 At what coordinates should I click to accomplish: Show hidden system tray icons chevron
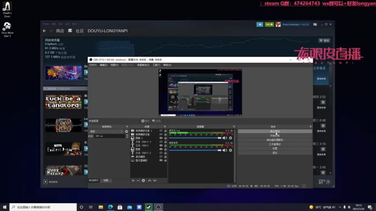(x=340, y=207)
